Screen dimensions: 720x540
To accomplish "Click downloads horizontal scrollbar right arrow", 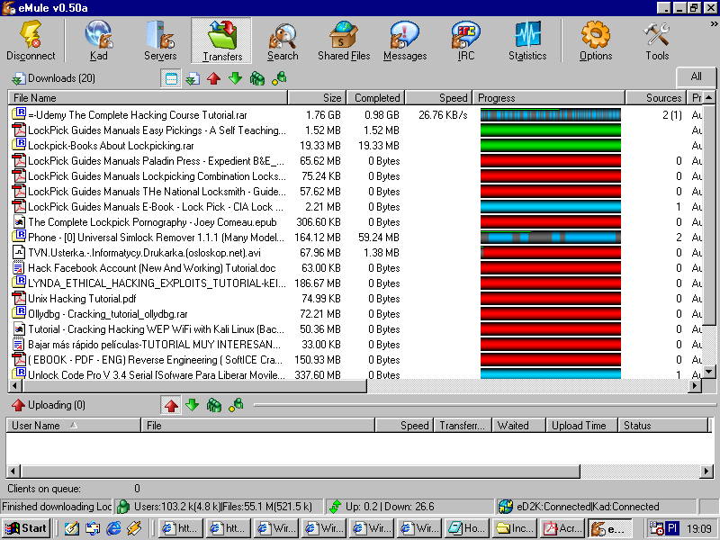I will click(694, 386).
